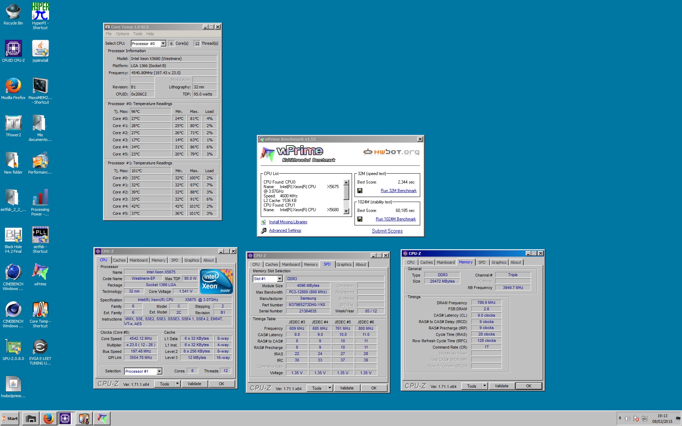Open the Options menu in Core Temp
This screenshot has height=426, width=682.
(x=123, y=34)
